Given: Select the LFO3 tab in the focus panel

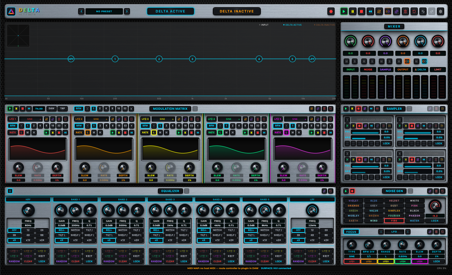Looking at the screenshot, I should point(386,262).
